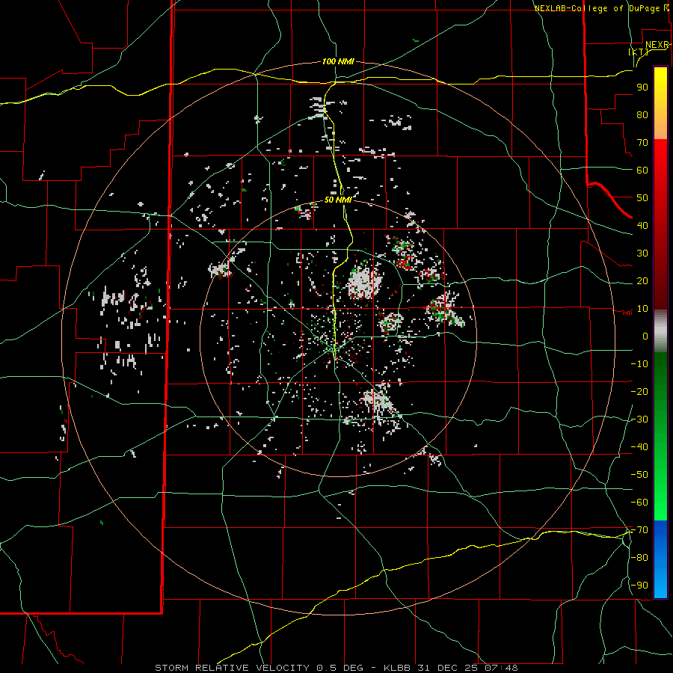
Task: Click the 70 value on the velocity scale
Action: [642, 143]
